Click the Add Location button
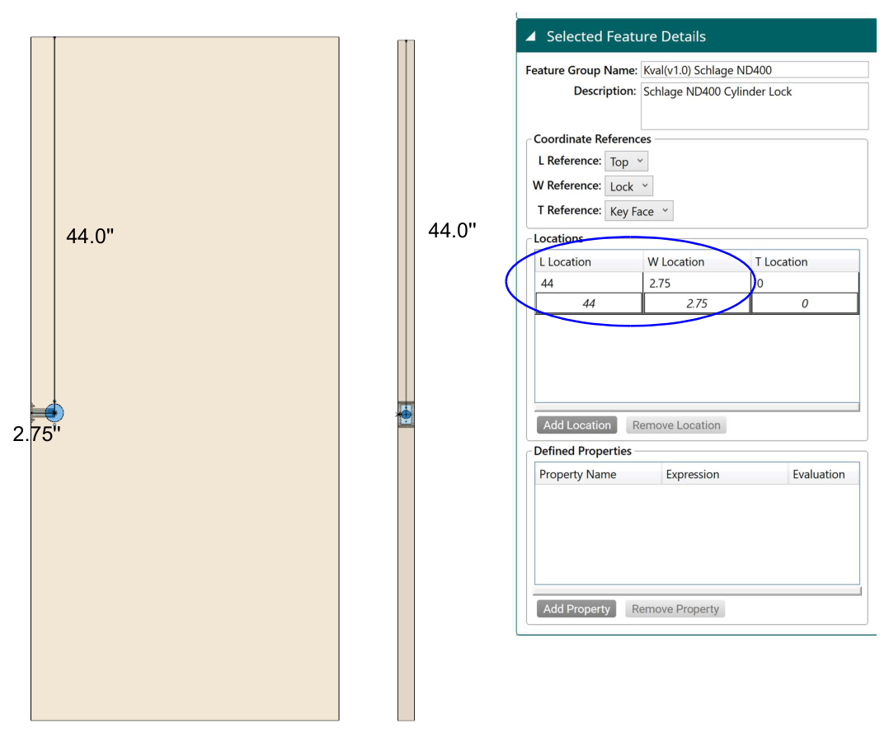Screen dimensions: 889x746 tap(576, 425)
